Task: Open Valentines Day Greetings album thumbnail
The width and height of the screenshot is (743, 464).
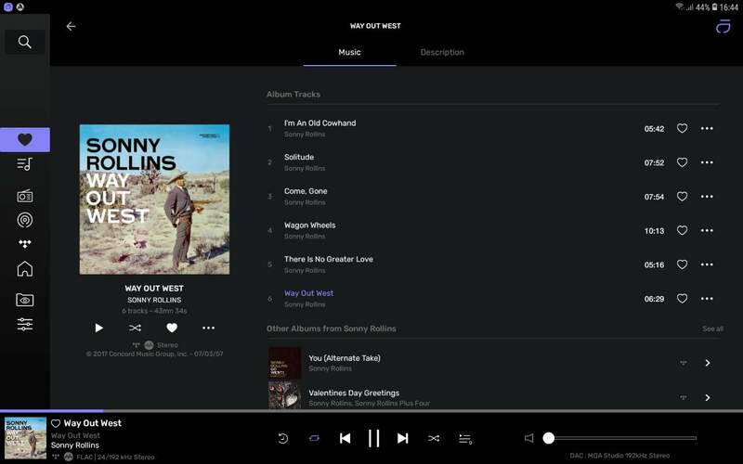Action: (x=285, y=395)
